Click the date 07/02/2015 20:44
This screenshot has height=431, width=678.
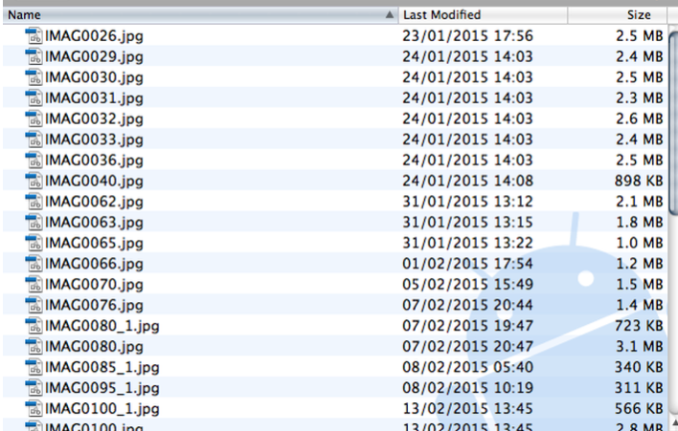point(468,305)
